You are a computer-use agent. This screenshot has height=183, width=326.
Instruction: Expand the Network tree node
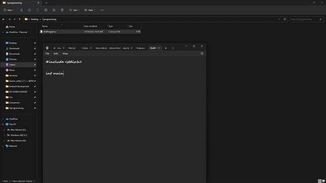pyautogui.click(x=3, y=146)
